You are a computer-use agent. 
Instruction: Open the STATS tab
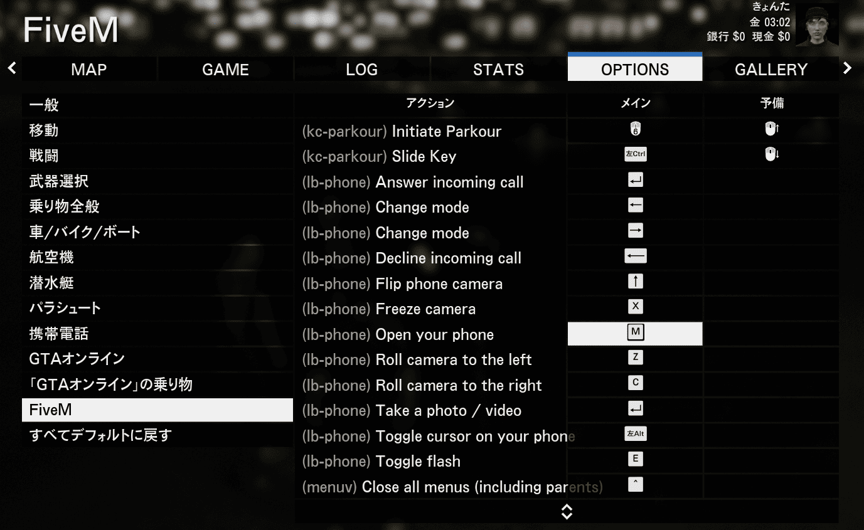click(x=498, y=69)
